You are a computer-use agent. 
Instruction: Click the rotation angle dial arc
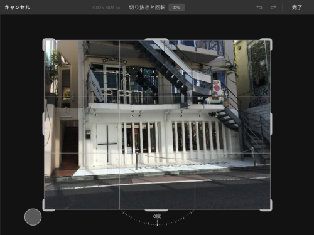157,219
